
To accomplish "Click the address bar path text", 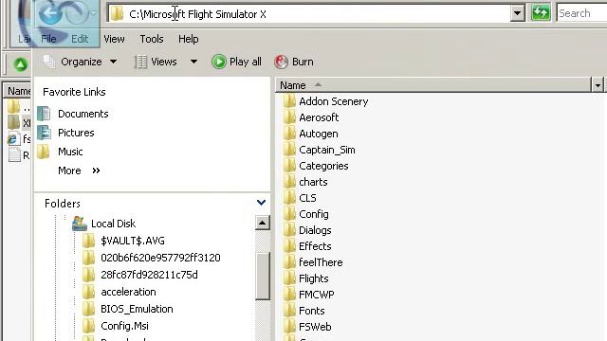I will (197, 14).
